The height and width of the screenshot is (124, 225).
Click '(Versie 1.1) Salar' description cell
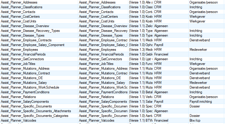pos(141,102)
